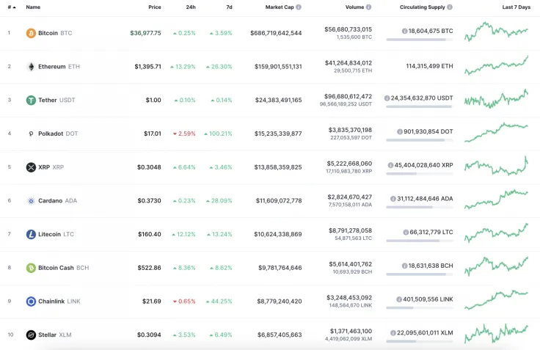Click info icon next to Circulating Supply header

[x=450, y=7]
